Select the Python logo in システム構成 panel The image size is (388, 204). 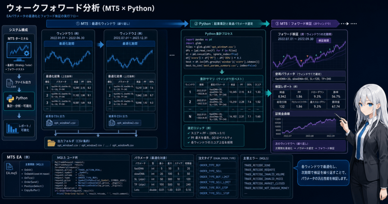(10, 98)
